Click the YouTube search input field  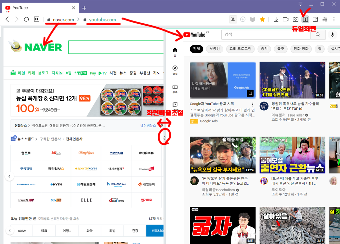266,35
